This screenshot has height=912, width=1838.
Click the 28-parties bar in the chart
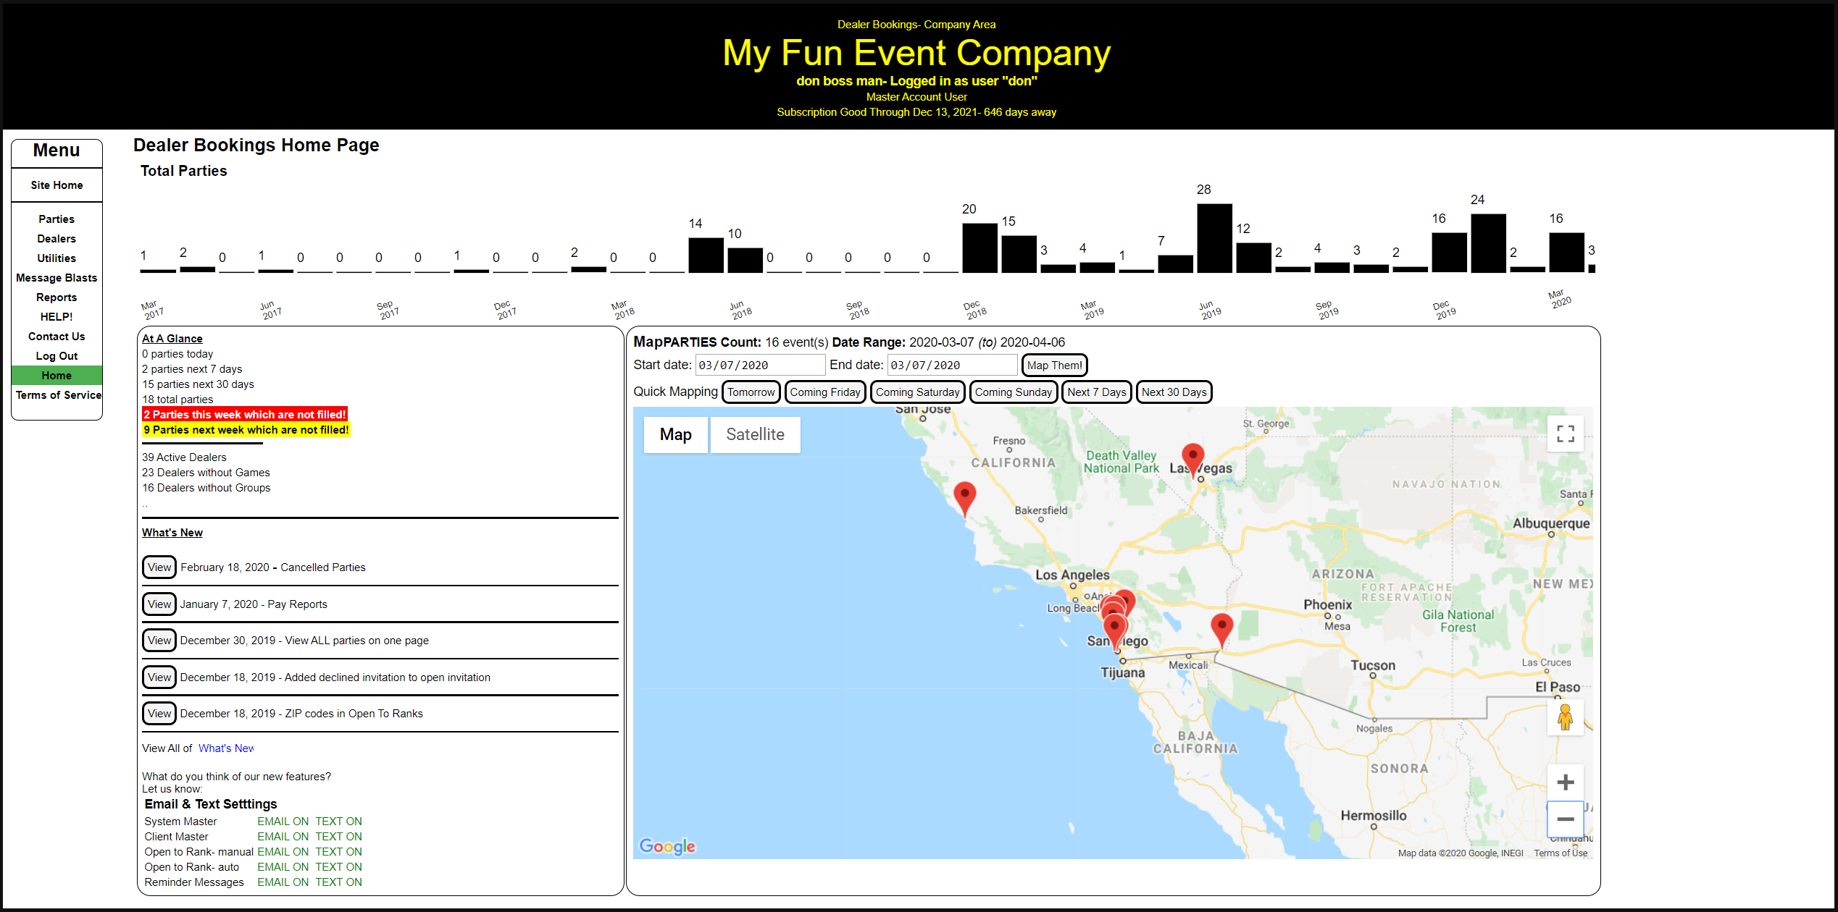pos(1214,238)
